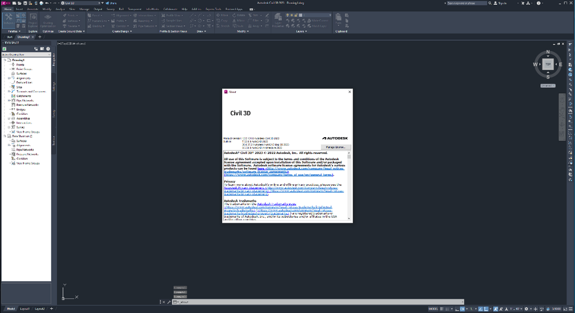575x313 pixels.
Task: Click the Manage License button
Action: 336,147
